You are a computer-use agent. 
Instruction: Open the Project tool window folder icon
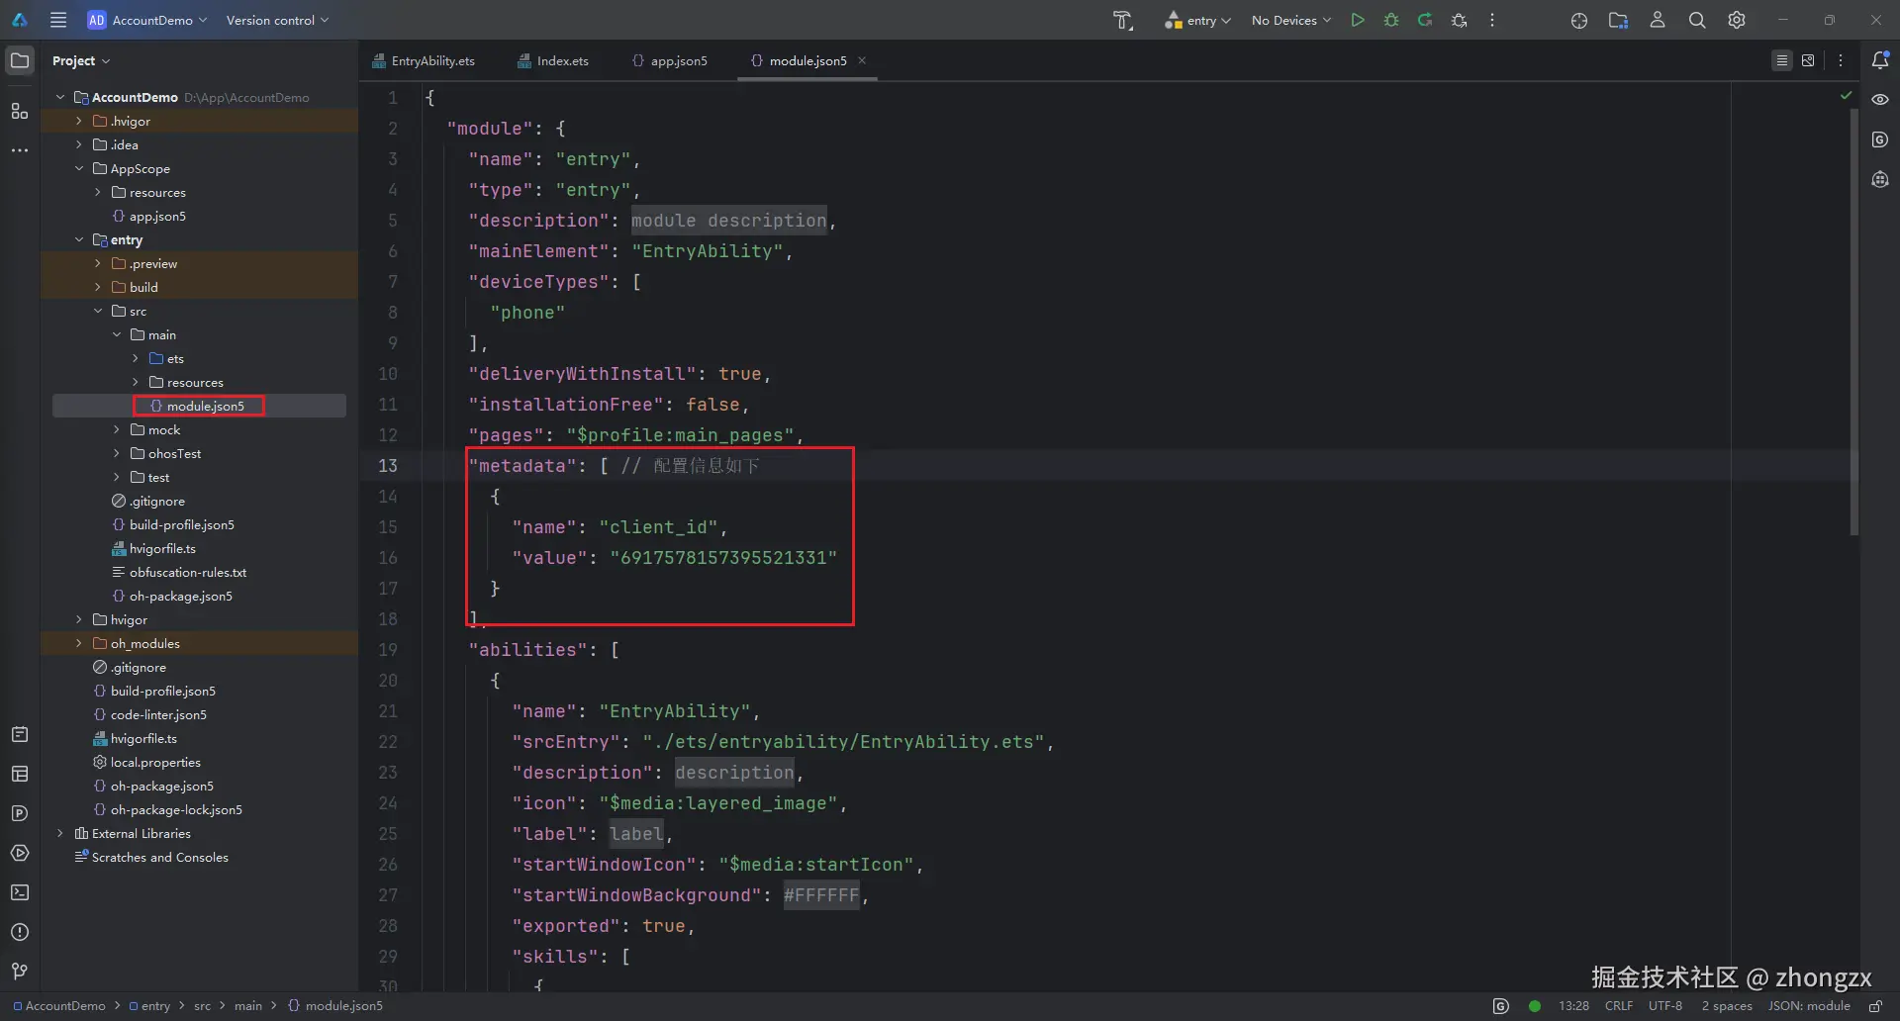(x=20, y=60)
